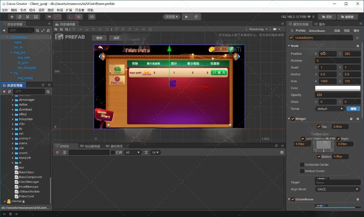Switch to the 动画编辑器 tab
Image resolution: width=364 pixels, height=217 pixels.
click(90, 146)
